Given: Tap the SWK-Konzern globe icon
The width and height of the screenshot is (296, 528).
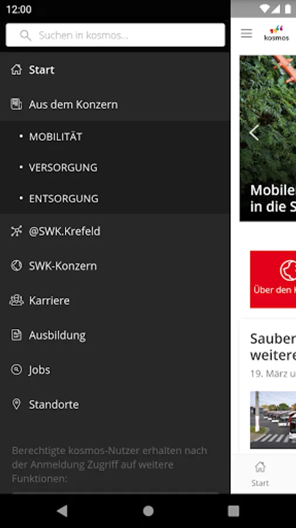Looking at the screenshot, I should [x=16, y=266].
